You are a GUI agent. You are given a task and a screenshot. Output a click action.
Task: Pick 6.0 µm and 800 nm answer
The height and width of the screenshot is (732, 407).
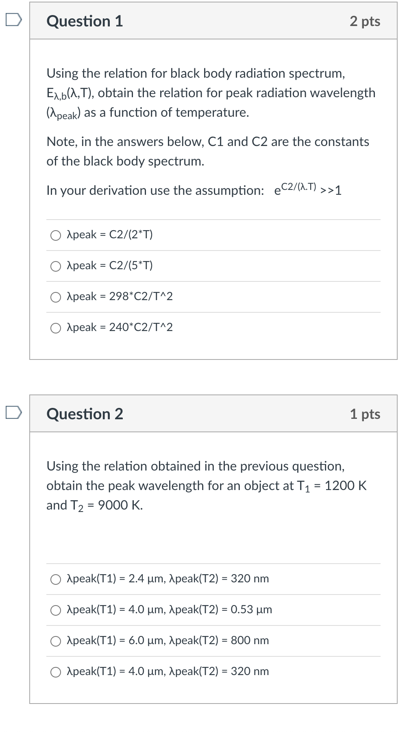tap(56, 641)
